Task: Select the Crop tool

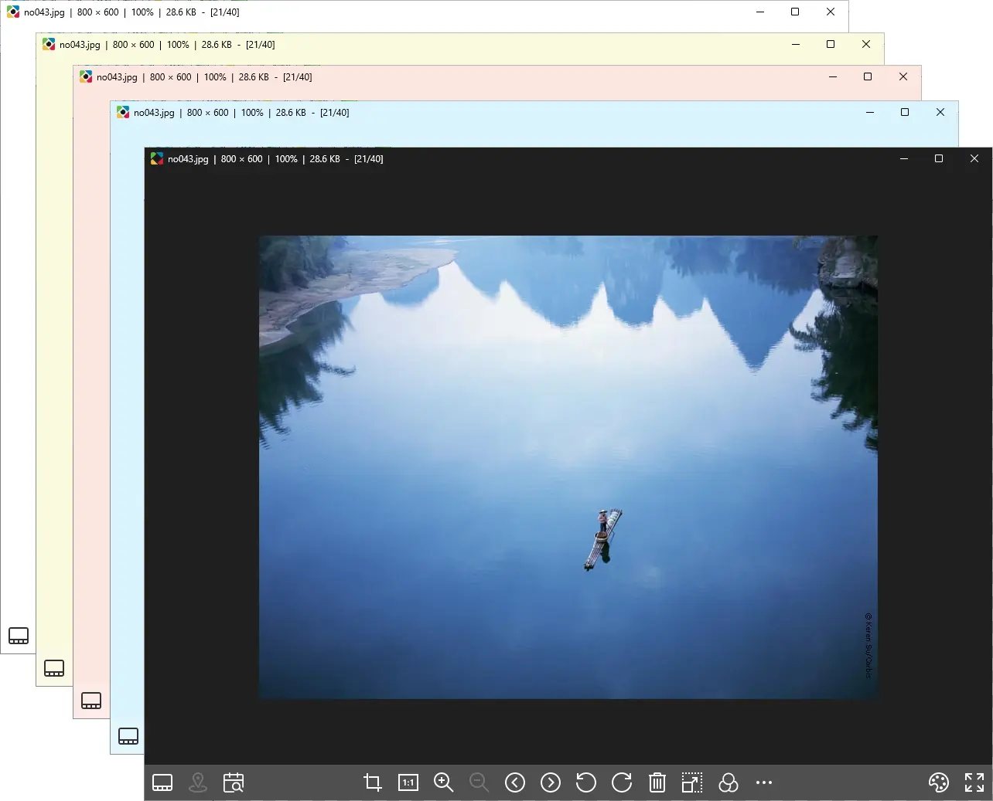Action: [x=372, y=782]
